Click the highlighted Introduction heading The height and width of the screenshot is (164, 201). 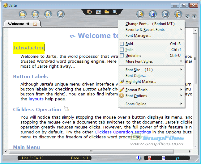tap(29, 48)
